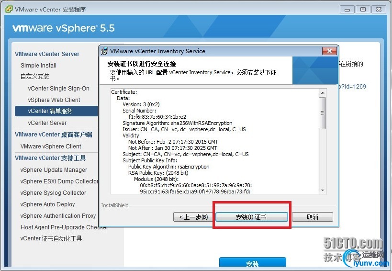Click the 安装证书以进行安全连接 dialog heading
Viewport: 392px width, 271px height.
pyautogui.click(x=142, y=64)
